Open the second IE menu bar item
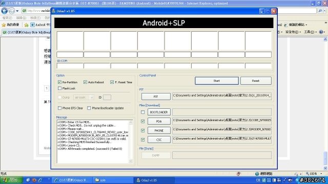This screenshot has width=328, height=184. 21,18
